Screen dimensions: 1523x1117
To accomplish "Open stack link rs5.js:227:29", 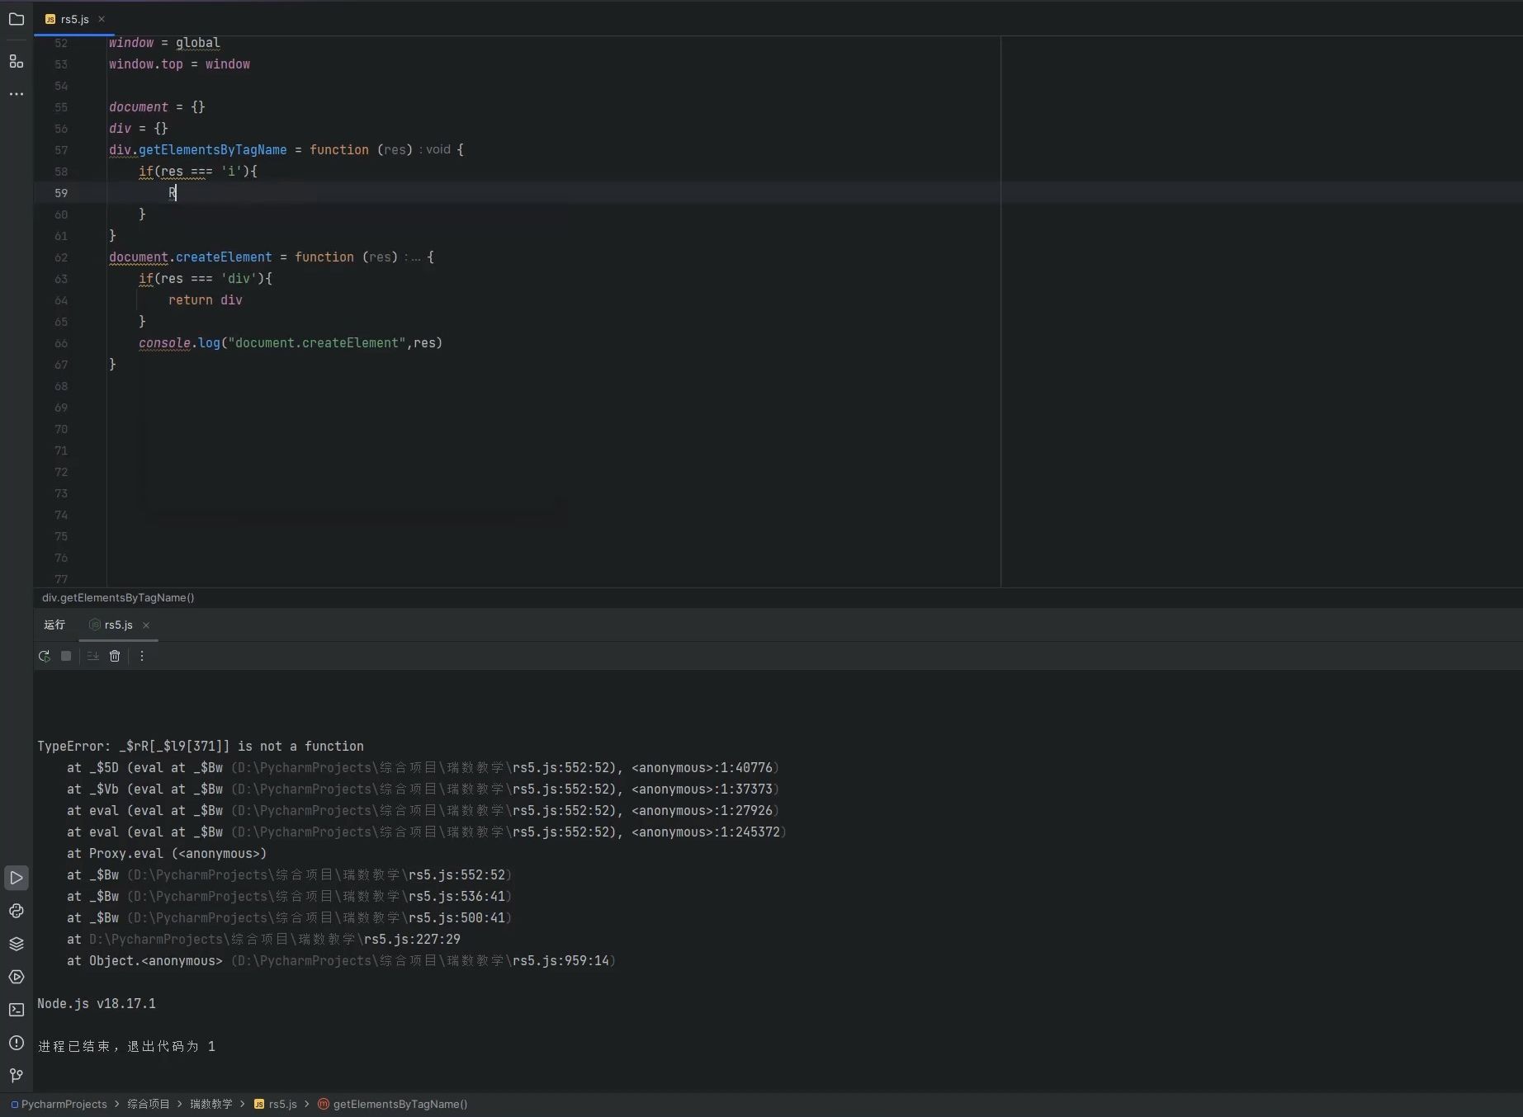I will click(x=412, y=940).
